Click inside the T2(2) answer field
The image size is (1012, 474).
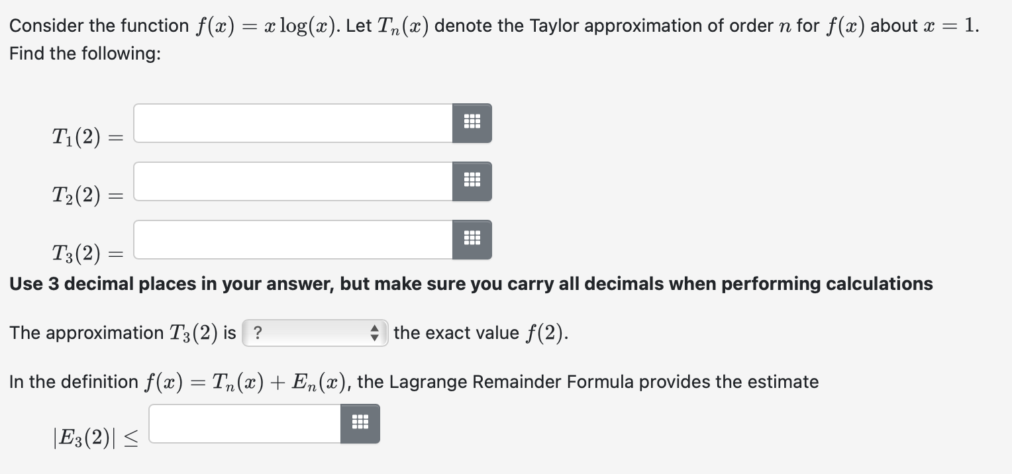pyautogui.click(x=291, y=181)
